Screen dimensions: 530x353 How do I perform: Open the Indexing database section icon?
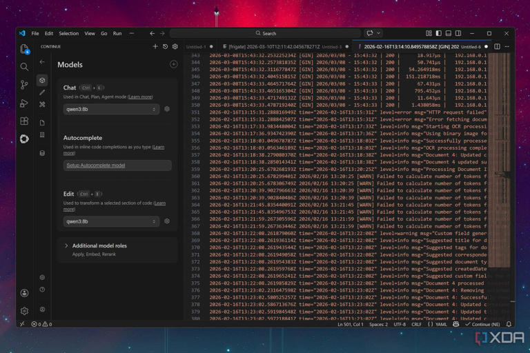[42, 153]
